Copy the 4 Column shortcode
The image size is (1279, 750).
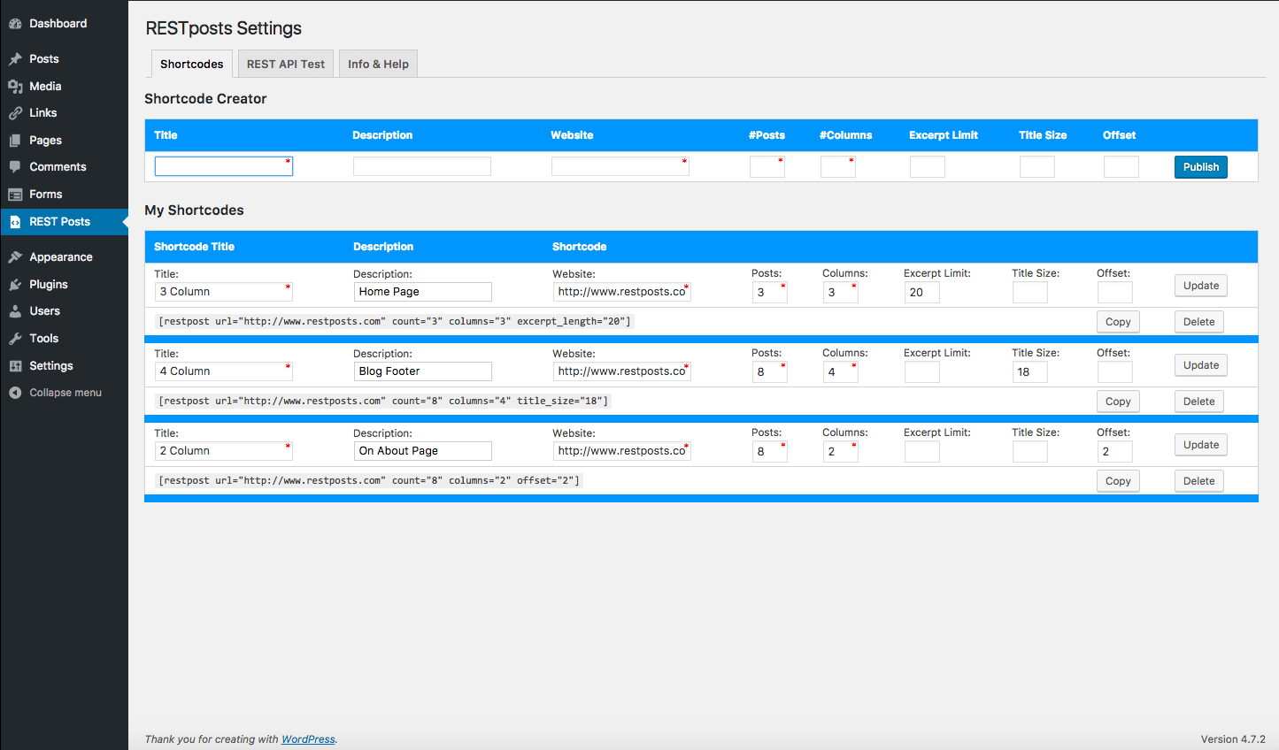1118,402
